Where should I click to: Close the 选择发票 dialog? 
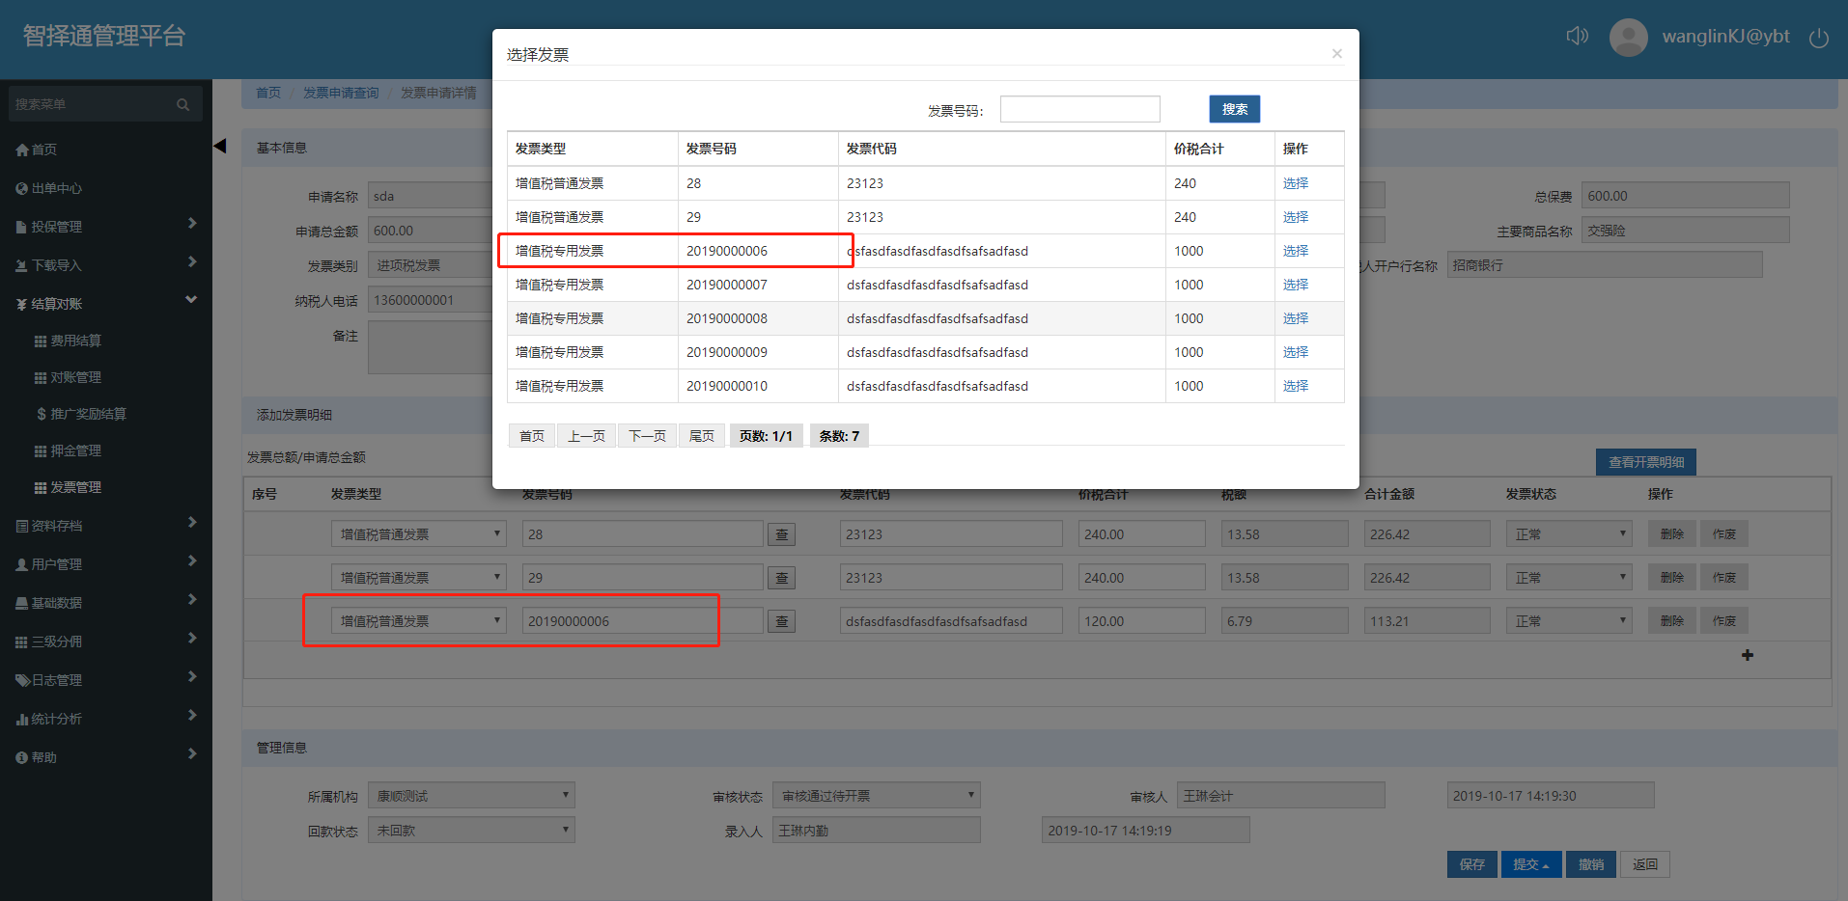coord(1336,54)
